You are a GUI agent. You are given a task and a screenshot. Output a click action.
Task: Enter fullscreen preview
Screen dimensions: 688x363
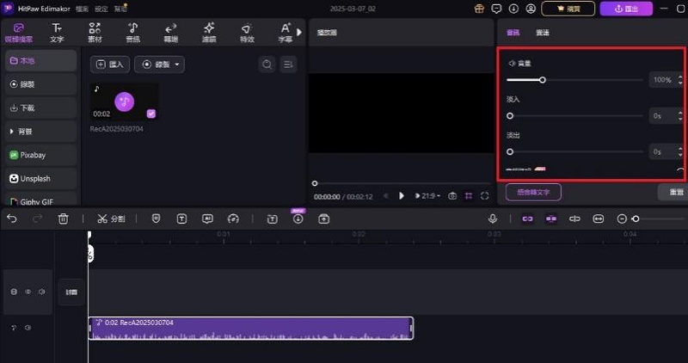(484, 196)
